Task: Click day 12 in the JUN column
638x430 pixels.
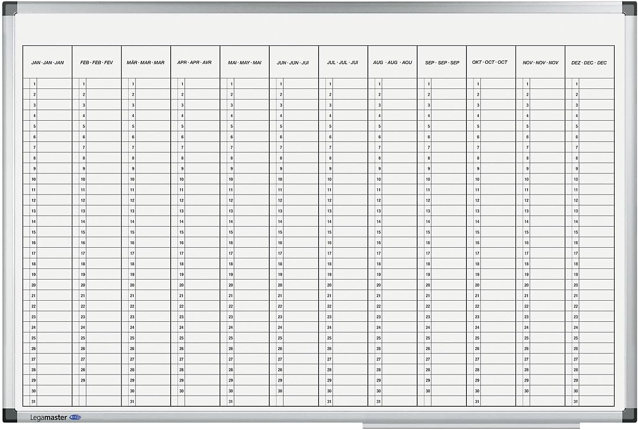Action: click(280, 200)
